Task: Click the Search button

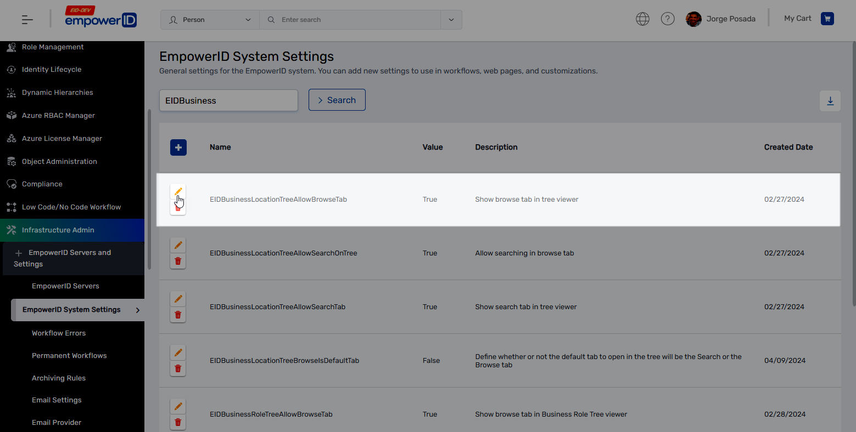Action: point(337,100)
